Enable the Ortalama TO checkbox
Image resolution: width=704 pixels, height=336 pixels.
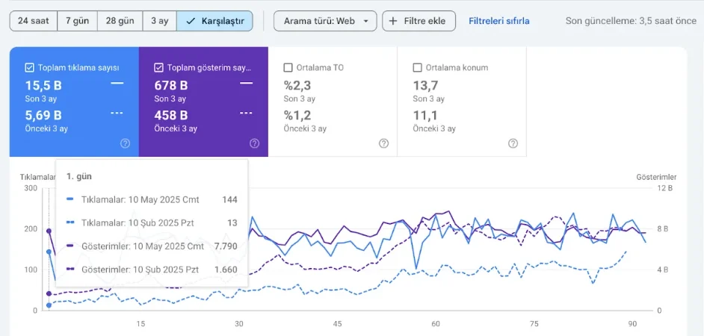288,67
